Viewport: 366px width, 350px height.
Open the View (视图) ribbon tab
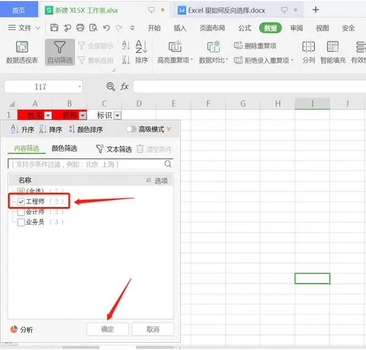322,28
